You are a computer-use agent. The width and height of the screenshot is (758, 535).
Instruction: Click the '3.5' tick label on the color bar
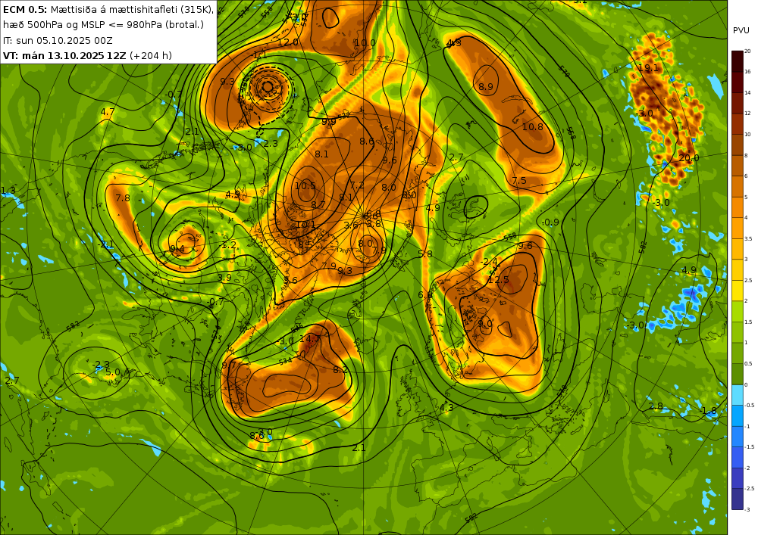[x=748, y=239]
